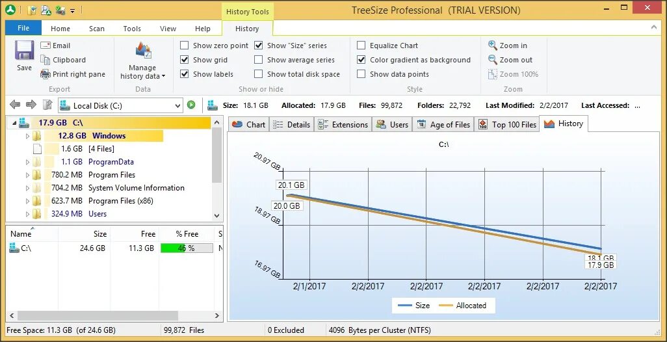667x342 pixels.
Task: Click the 20.1 GB data label on chart
Action: (291, 185)
